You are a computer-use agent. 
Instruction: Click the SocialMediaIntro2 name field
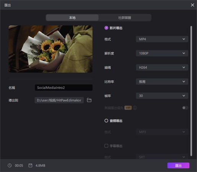tap(63, 88)
